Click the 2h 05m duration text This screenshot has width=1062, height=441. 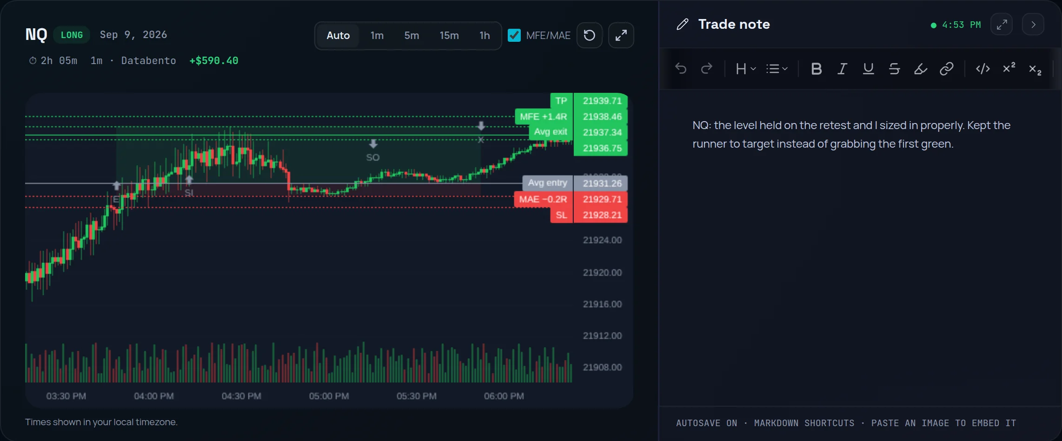pos(59,61)
